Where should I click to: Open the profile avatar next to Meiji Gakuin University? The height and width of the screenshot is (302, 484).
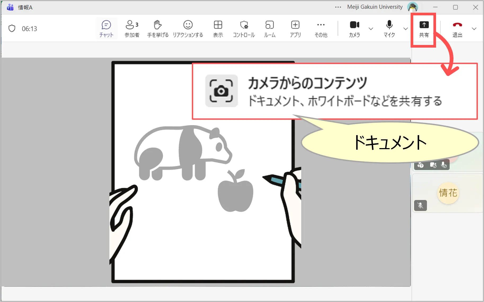pyautogui.click(x=412, y=7)
